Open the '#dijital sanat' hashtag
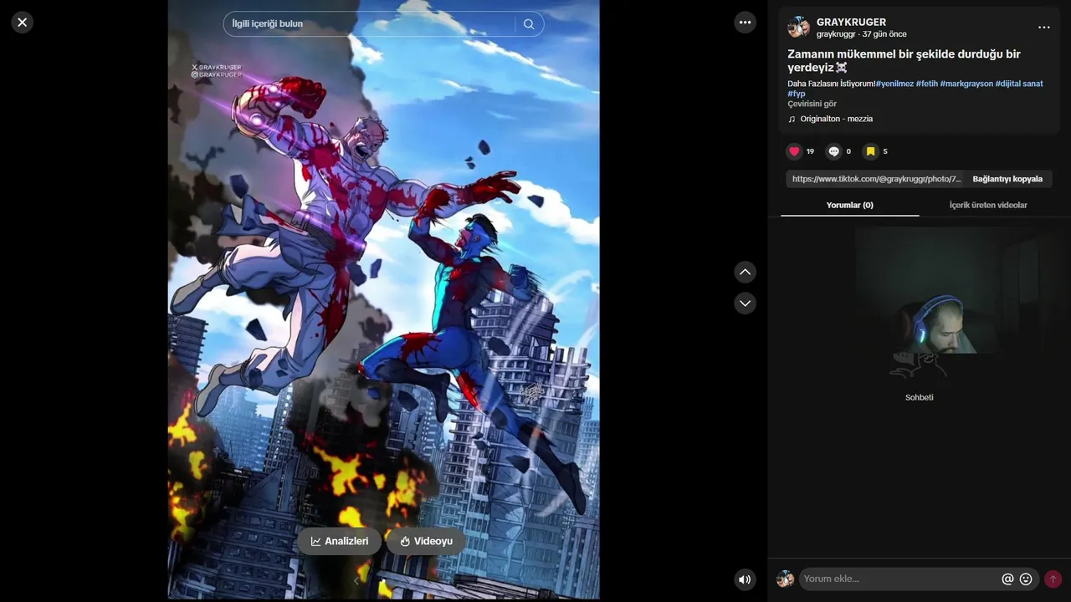 (1019, 84)
